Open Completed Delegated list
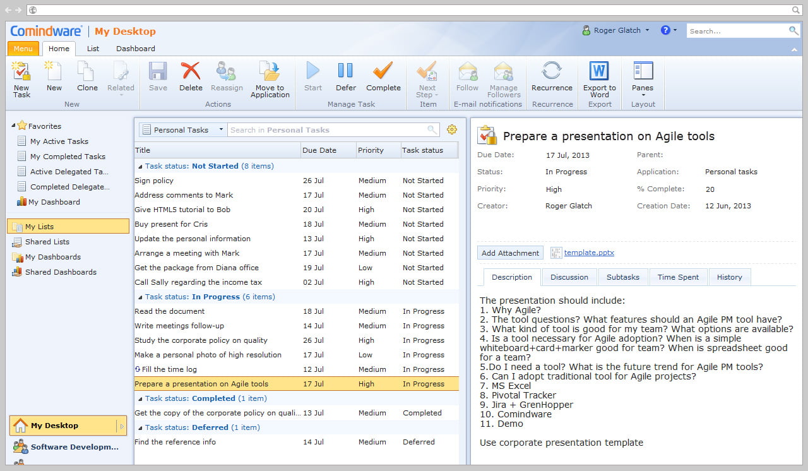The width and height of the screenshot is (808, 471). (x=70, y=187)
